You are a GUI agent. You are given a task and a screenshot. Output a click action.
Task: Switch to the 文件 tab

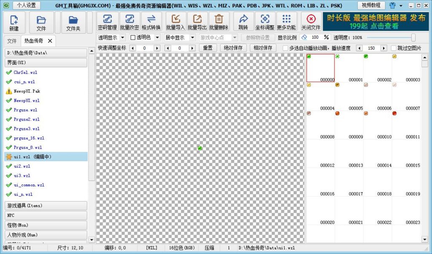coord(12,41)
